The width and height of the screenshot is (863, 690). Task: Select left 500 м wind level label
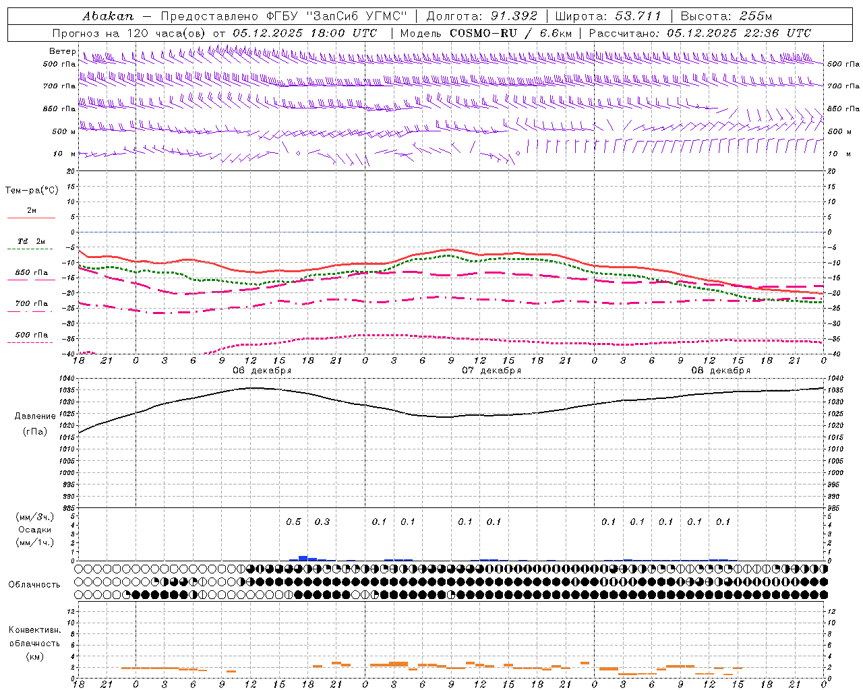point(63,131)
